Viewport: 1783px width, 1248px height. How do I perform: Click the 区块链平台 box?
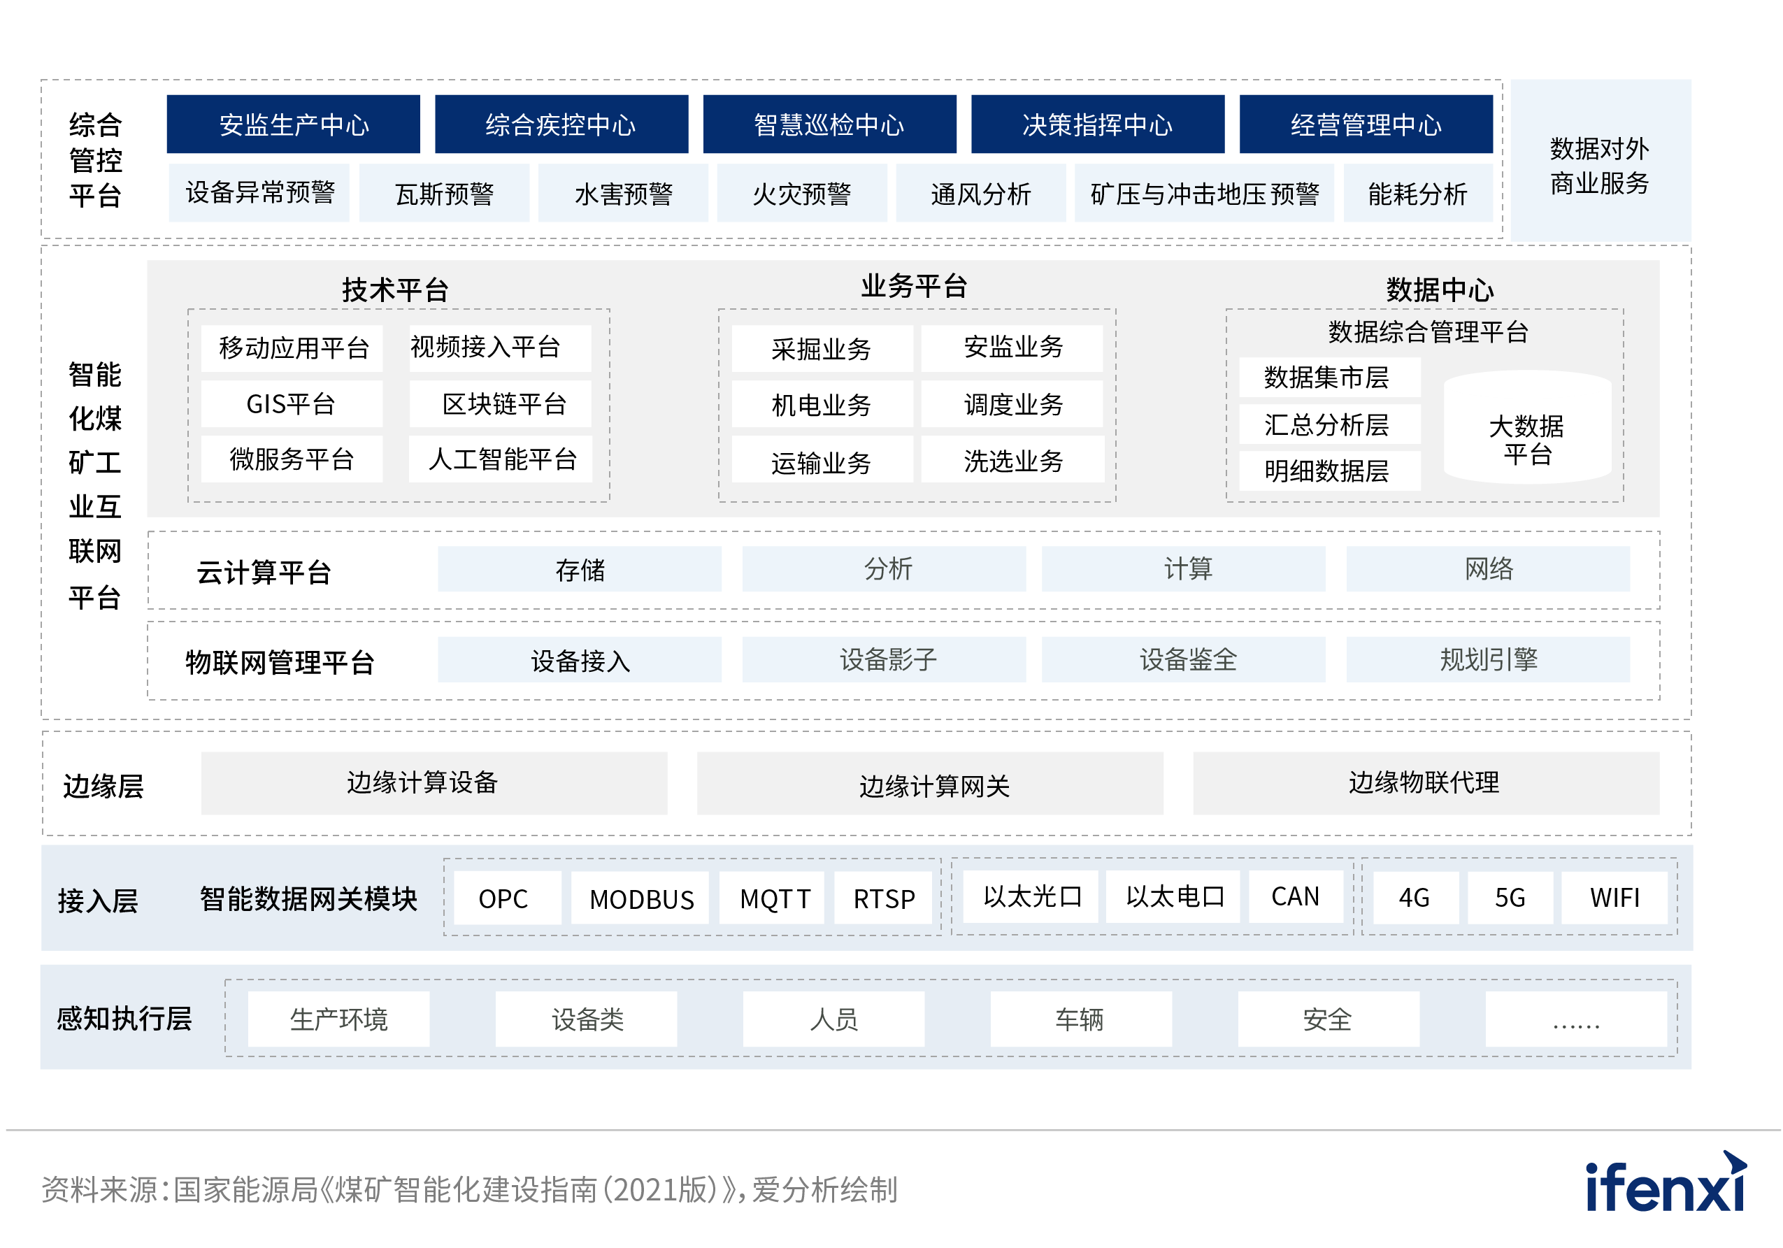click(501, 404)
